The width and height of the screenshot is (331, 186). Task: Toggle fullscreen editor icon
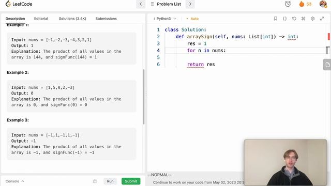322,19
